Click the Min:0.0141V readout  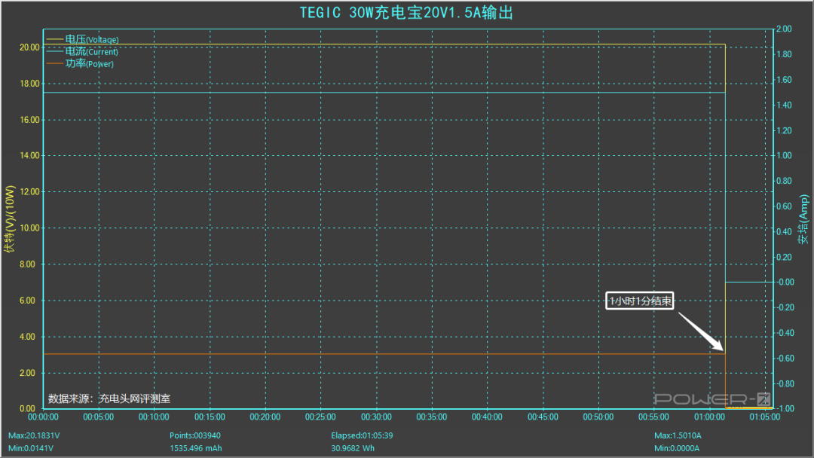(x=31, y=448)
